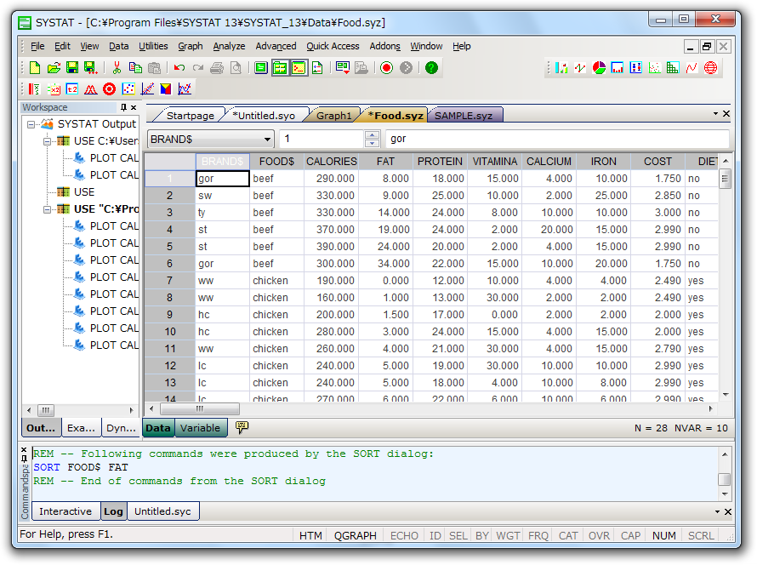Click the red Function plot curve icon
This screenshot has height=565, width=757.
692,67
